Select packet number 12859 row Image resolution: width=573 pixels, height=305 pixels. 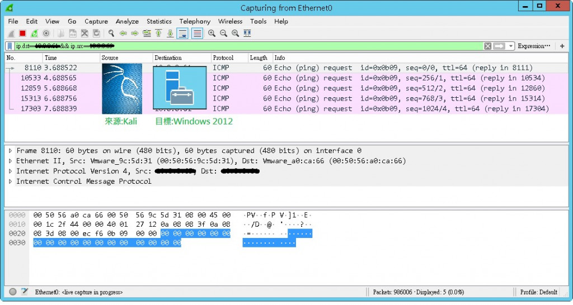(286, 88)
